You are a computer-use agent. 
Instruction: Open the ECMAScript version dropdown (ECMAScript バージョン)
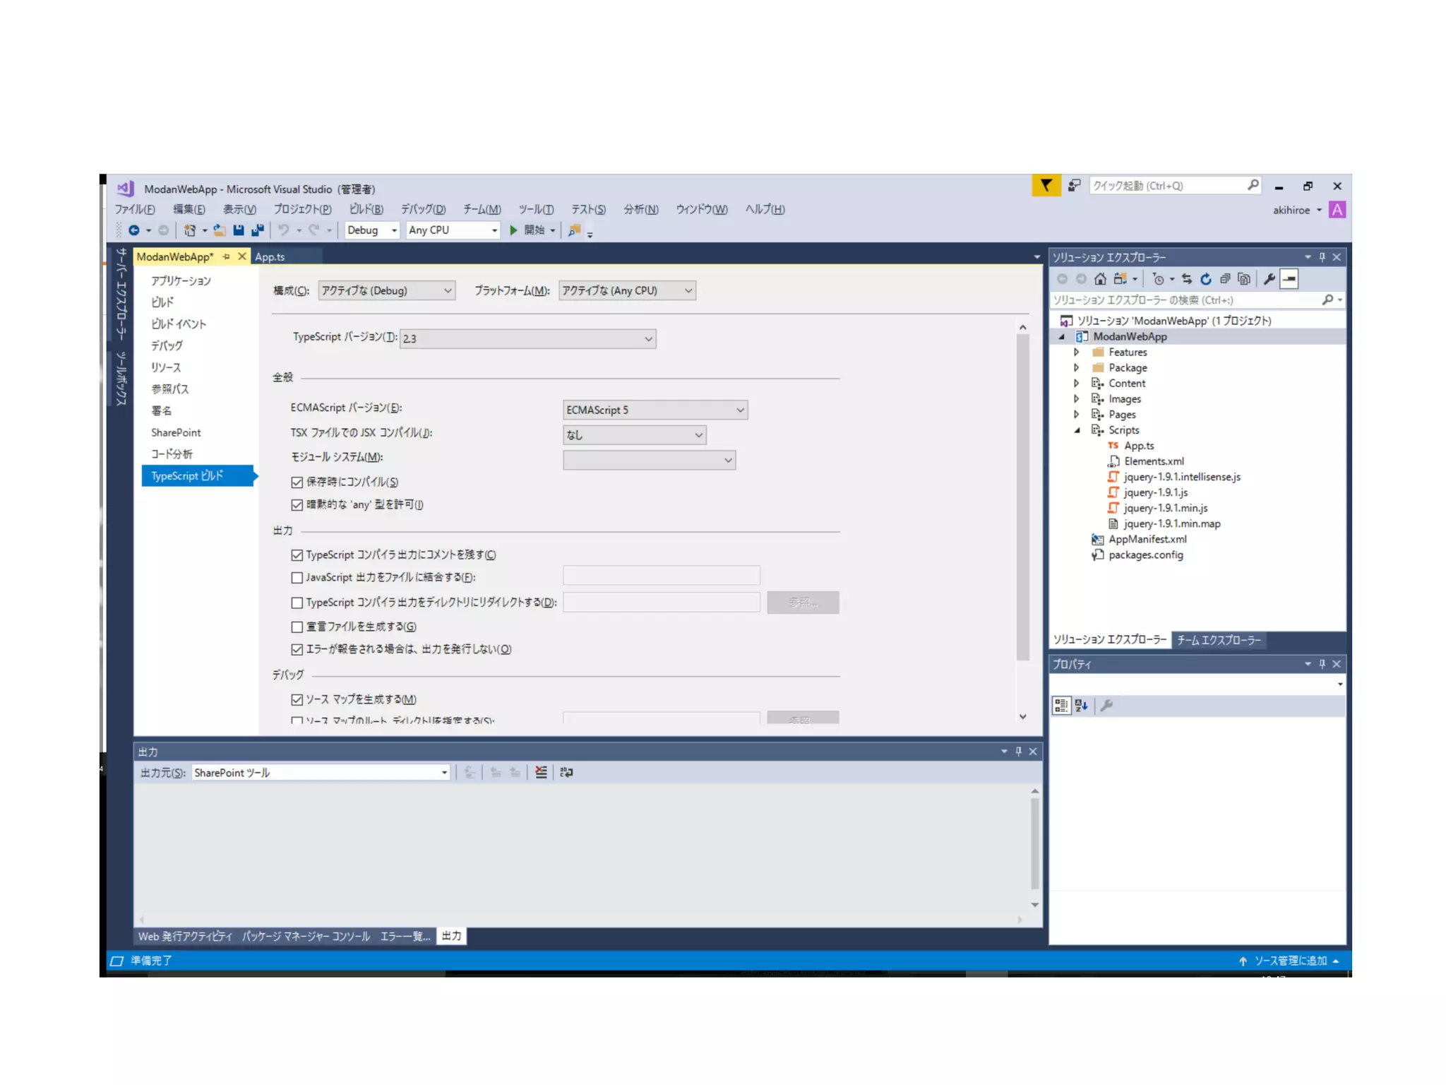655,410
